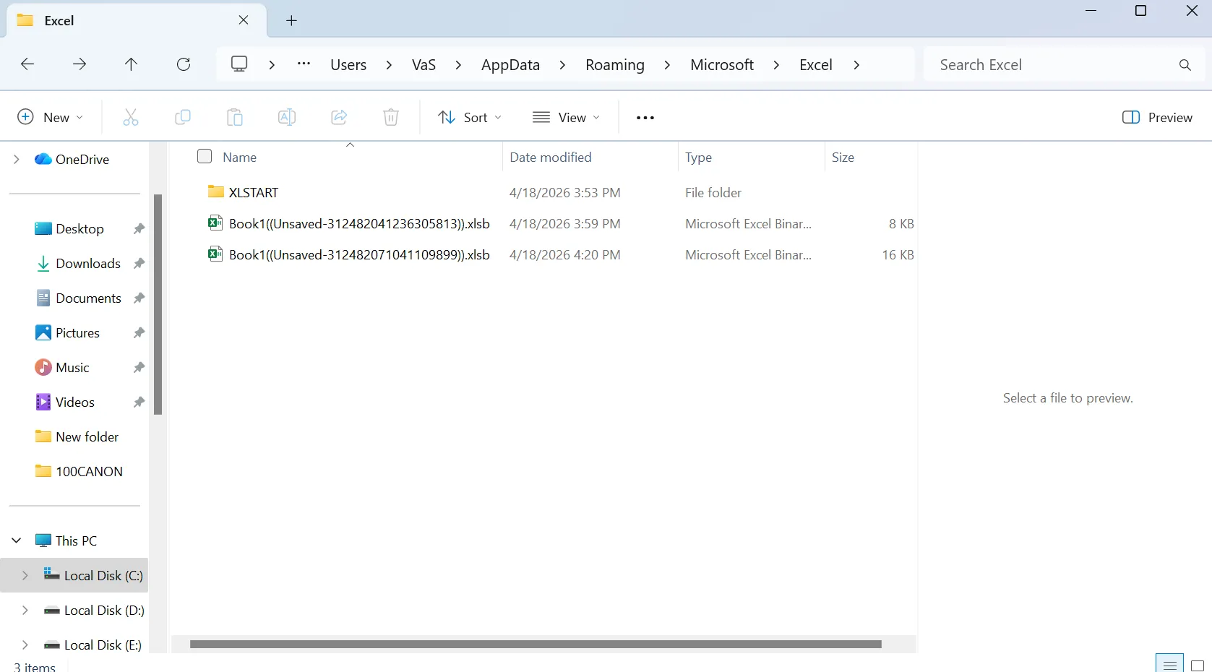
Task: Toggle the Preview pane
Action: click(x=1157, y=117)
